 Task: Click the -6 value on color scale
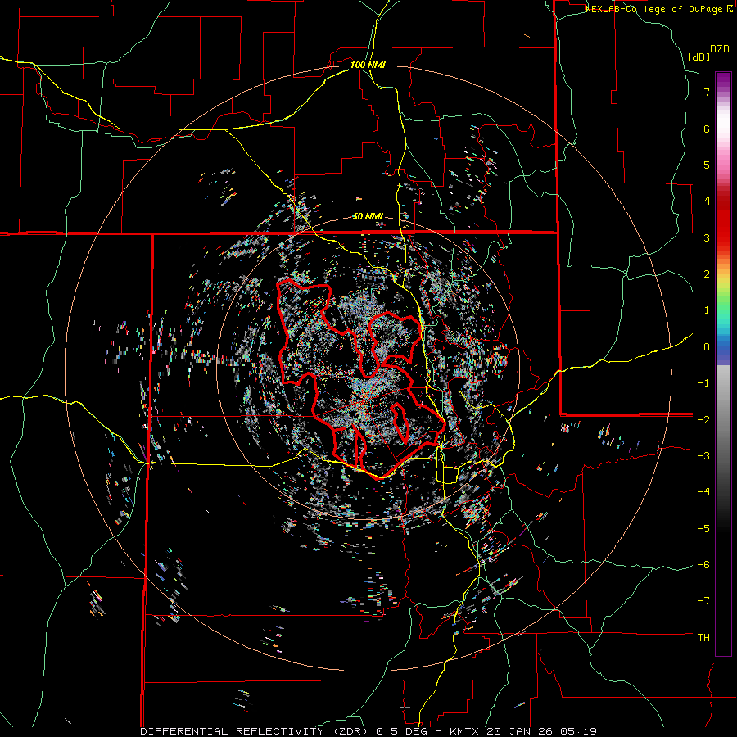tap(703, 565)
